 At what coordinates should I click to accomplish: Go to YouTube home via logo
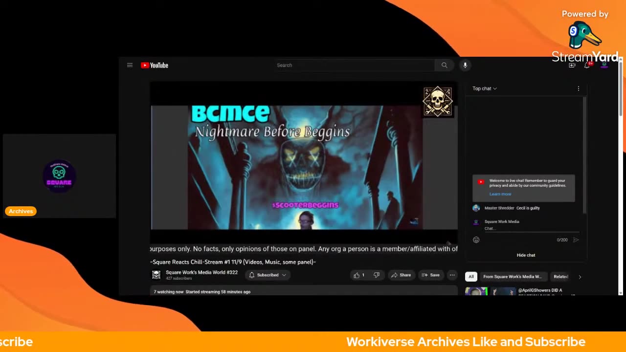[x=155, y=65]
